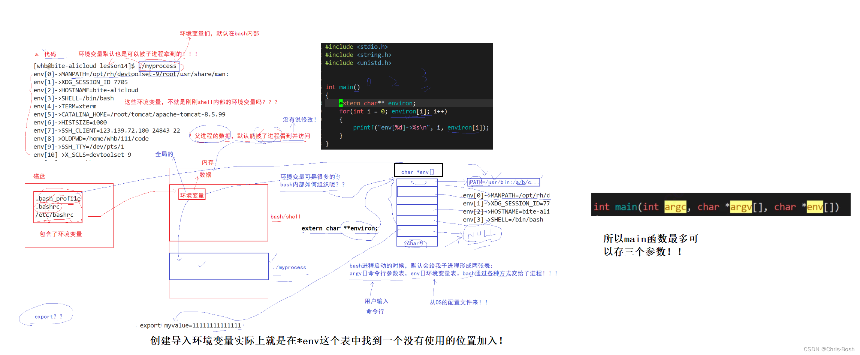The image size is (860, 355).
Task: Click the text 'argv[]命令行参数表'
Action: pos(377,274)
